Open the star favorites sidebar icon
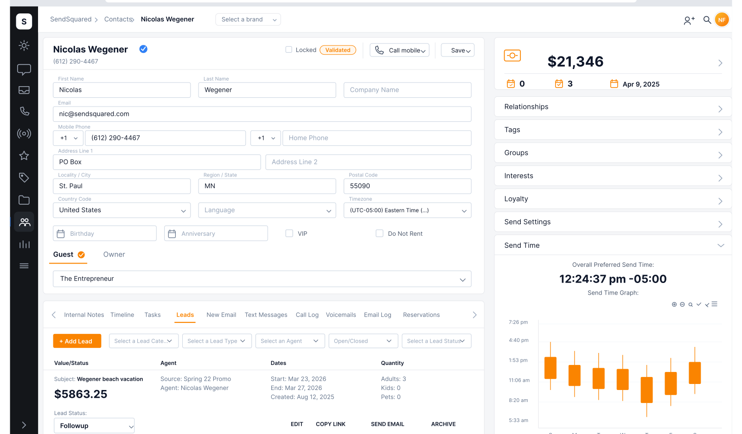742x434 pixels. [x=24, y=156]
